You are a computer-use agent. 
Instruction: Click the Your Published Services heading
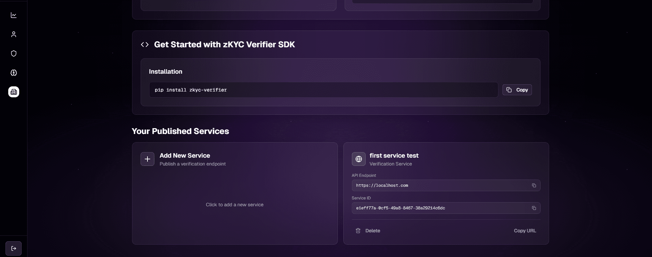[x=180, y=131]
